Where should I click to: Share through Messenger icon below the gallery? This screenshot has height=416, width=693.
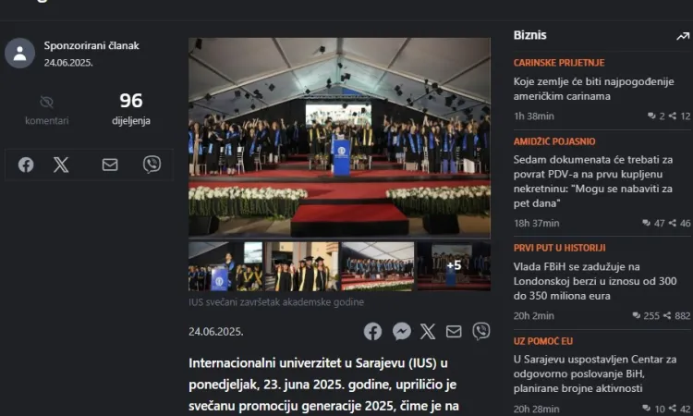402,331
